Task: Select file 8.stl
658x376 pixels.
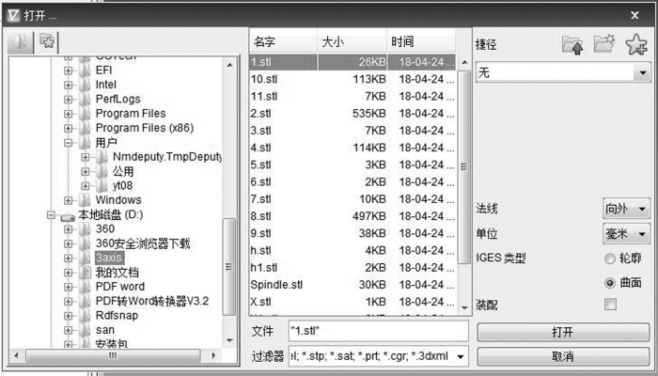Action: click(x=352, y=216)
